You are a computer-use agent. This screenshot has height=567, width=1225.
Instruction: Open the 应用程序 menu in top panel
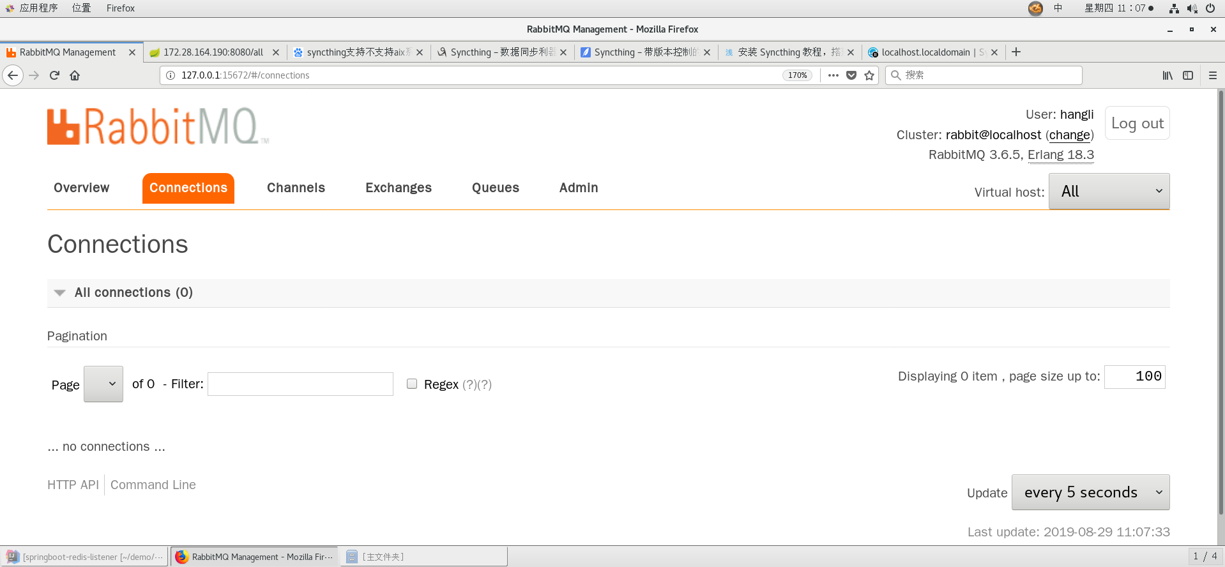click(38, 8)
